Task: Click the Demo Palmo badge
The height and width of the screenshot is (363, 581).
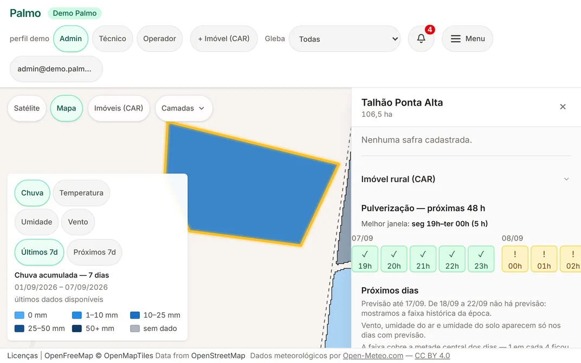Action: click(74, 14)
